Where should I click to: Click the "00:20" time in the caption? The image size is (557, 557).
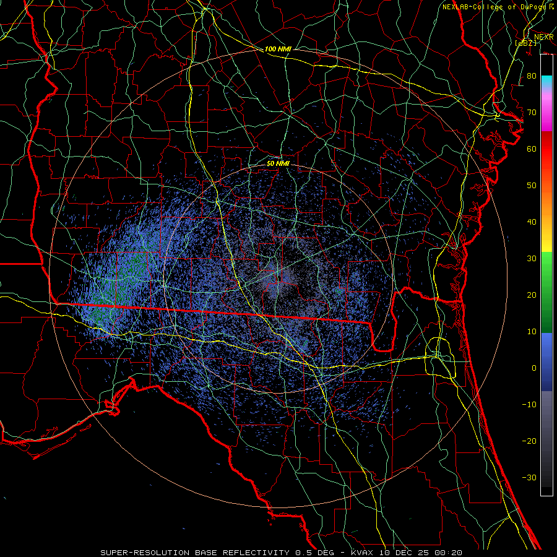coord(449,553)
